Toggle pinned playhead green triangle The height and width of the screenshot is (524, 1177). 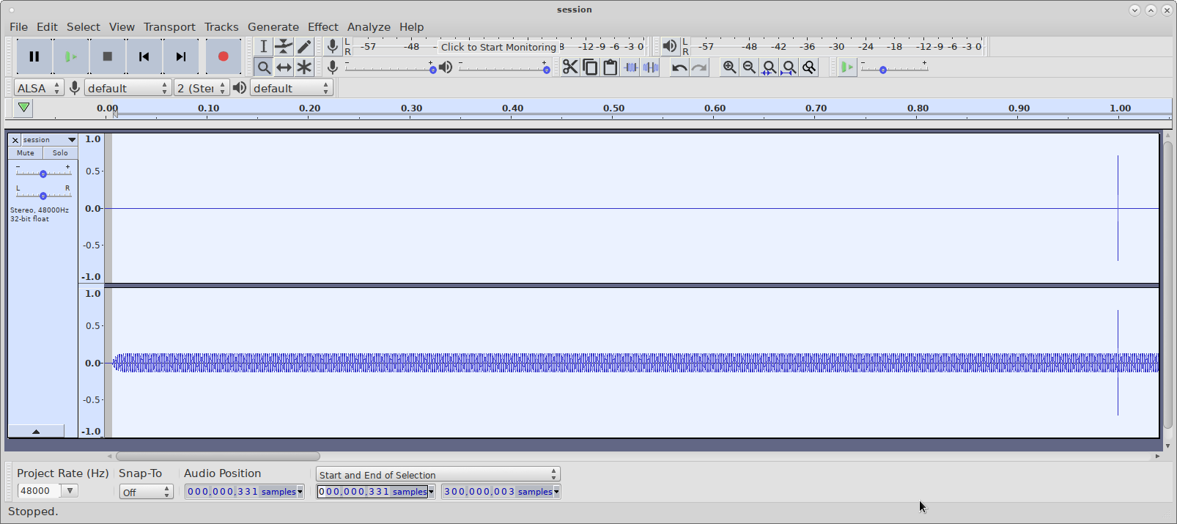tap(23, 108)
